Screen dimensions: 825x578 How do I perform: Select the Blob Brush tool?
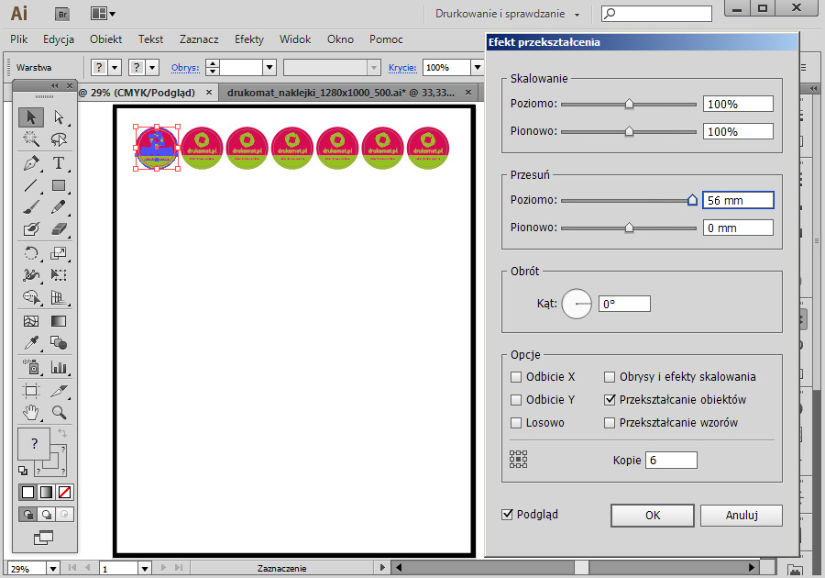click(31, 229)
